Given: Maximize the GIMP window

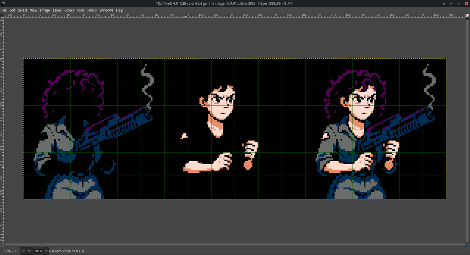Looking at the screenshot, I should click(459, 4).
